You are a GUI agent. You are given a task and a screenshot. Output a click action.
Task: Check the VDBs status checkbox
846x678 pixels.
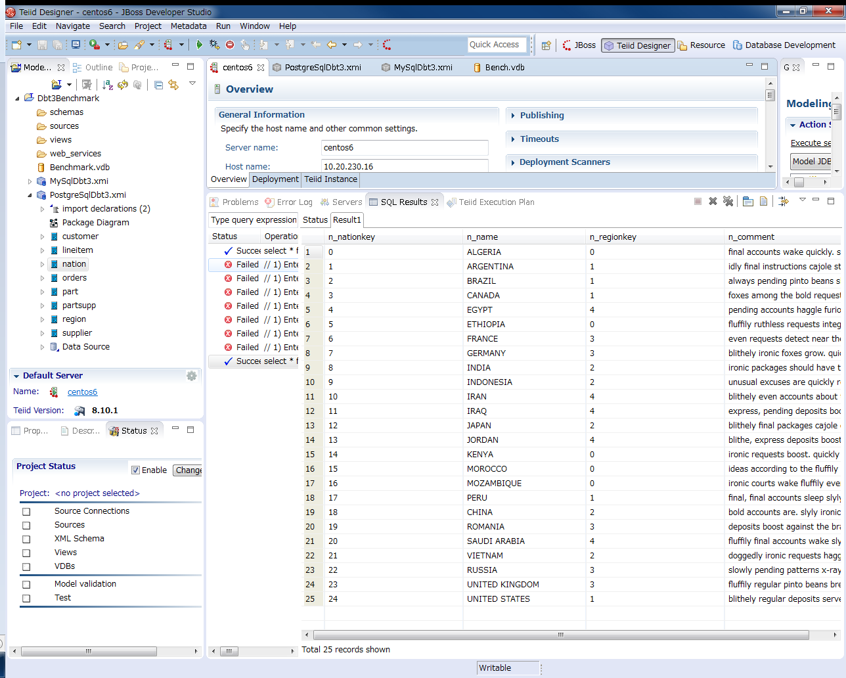[26, 566]
